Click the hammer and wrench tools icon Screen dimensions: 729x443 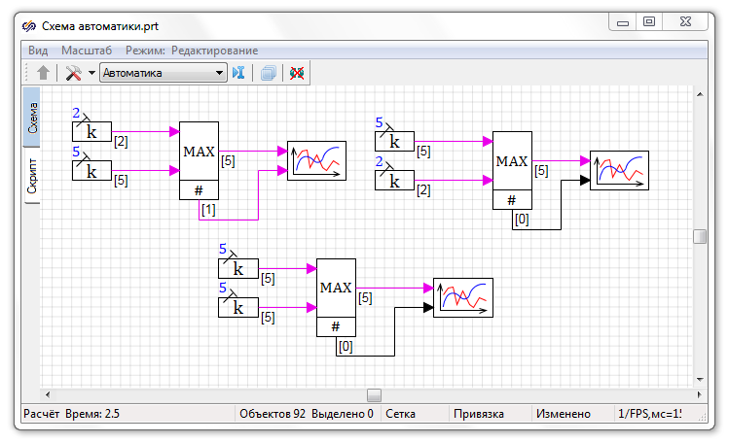73,73
